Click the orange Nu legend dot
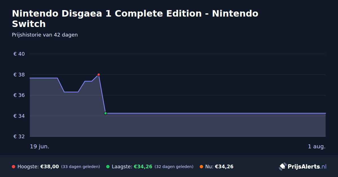This screenshot has width=338, height=177. [201, 167]
